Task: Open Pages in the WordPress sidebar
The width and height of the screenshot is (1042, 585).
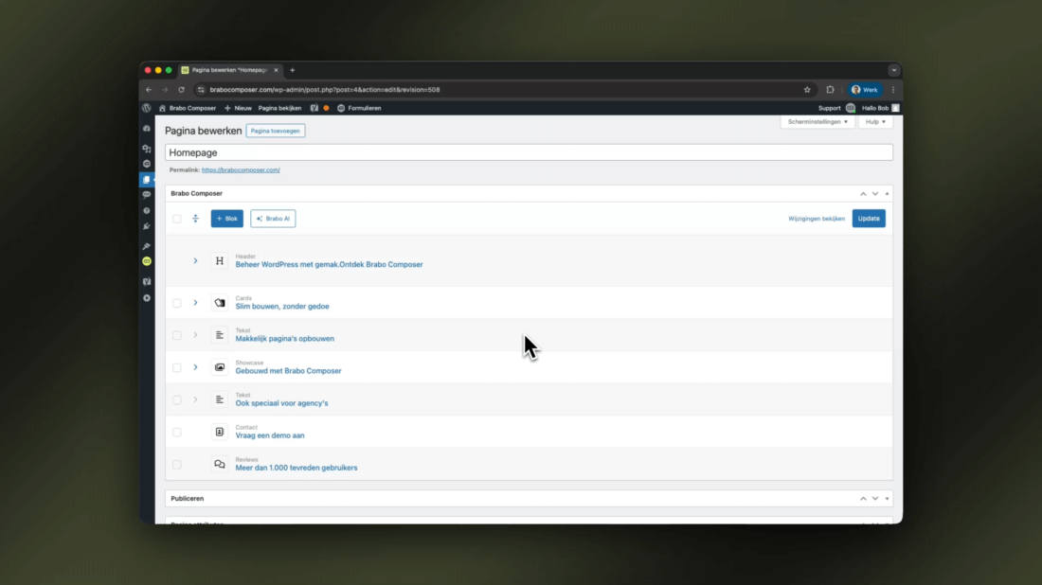Action: (147, 179)
